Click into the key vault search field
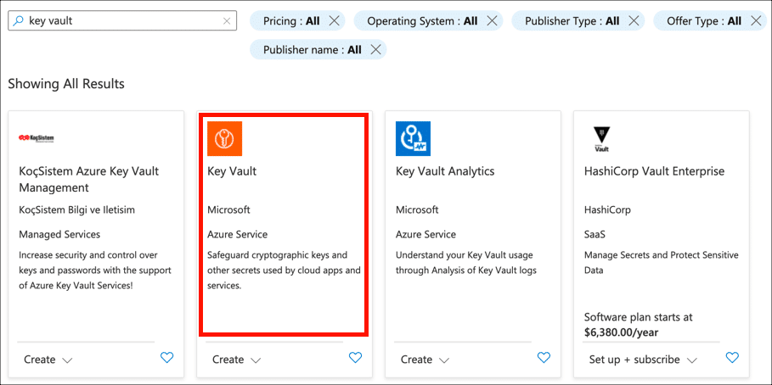Image resolution: width=772 pixels, height=385 pixels. pos(119,21)
